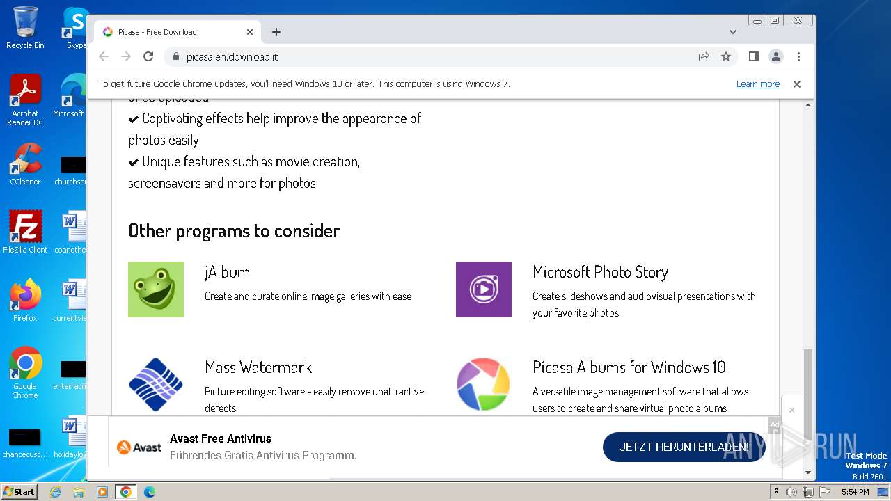891x501 pixels.
Task: Click the Other programs to consider heading
Action: tap(234, 231)
